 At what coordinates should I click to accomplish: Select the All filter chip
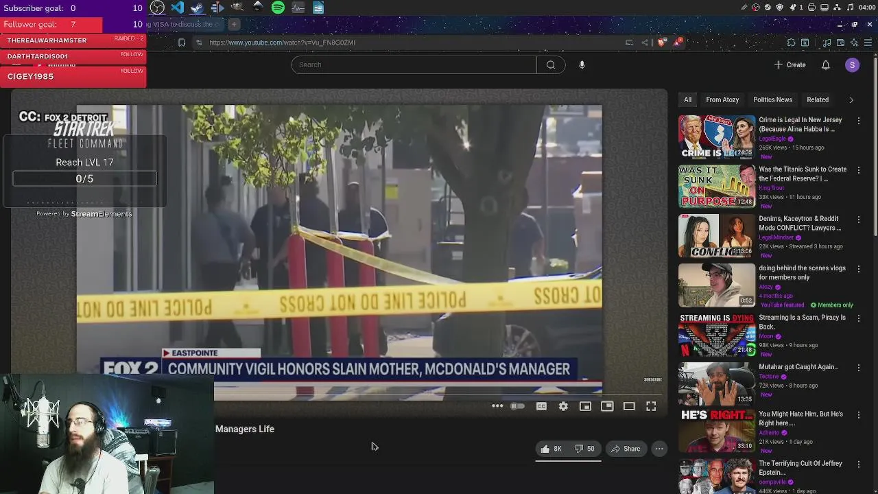point(687,100)
